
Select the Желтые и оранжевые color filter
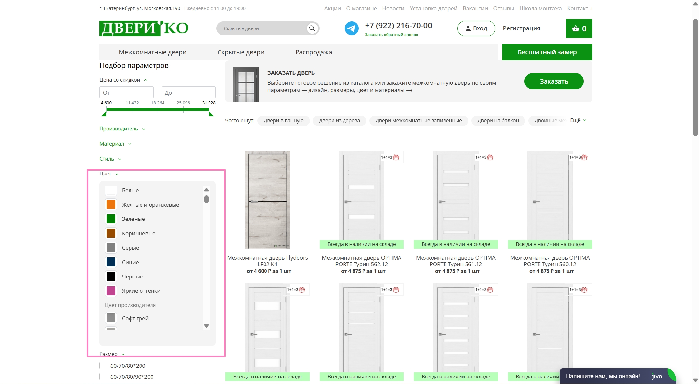(111, 205)
